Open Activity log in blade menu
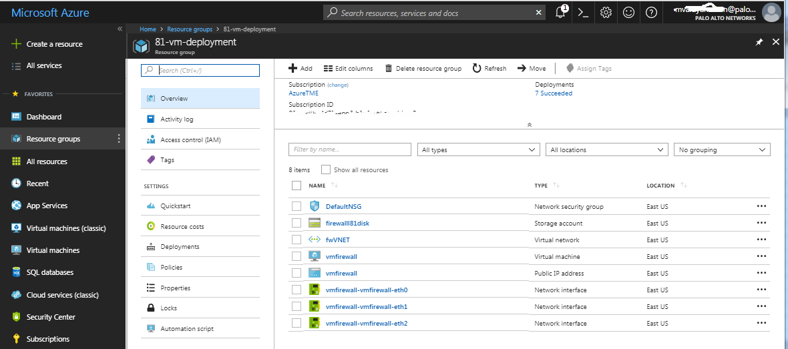The image size is (788, 349). click(176, 119)
